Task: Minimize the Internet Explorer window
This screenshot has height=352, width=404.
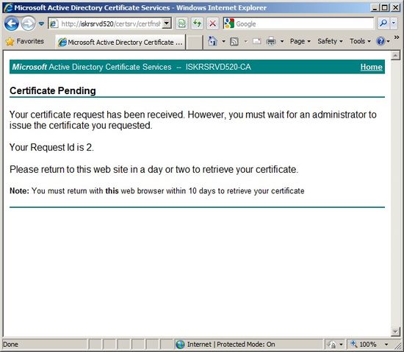Action: (375, 8)
